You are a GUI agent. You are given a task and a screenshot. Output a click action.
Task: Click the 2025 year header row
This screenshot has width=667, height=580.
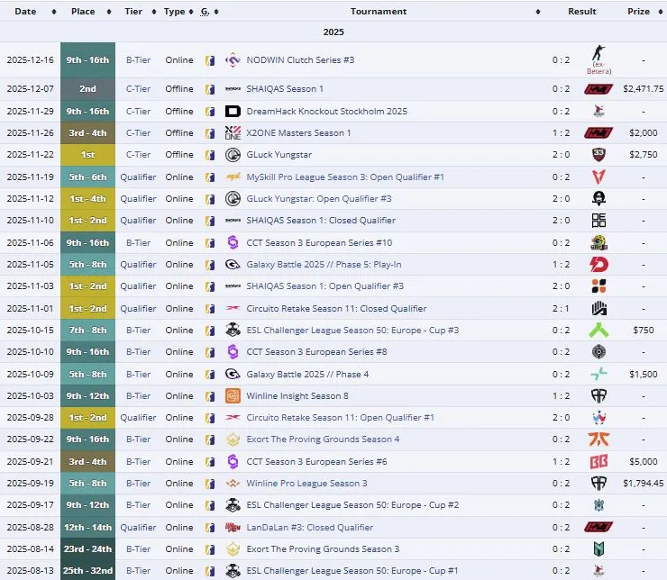click(333, 32)
